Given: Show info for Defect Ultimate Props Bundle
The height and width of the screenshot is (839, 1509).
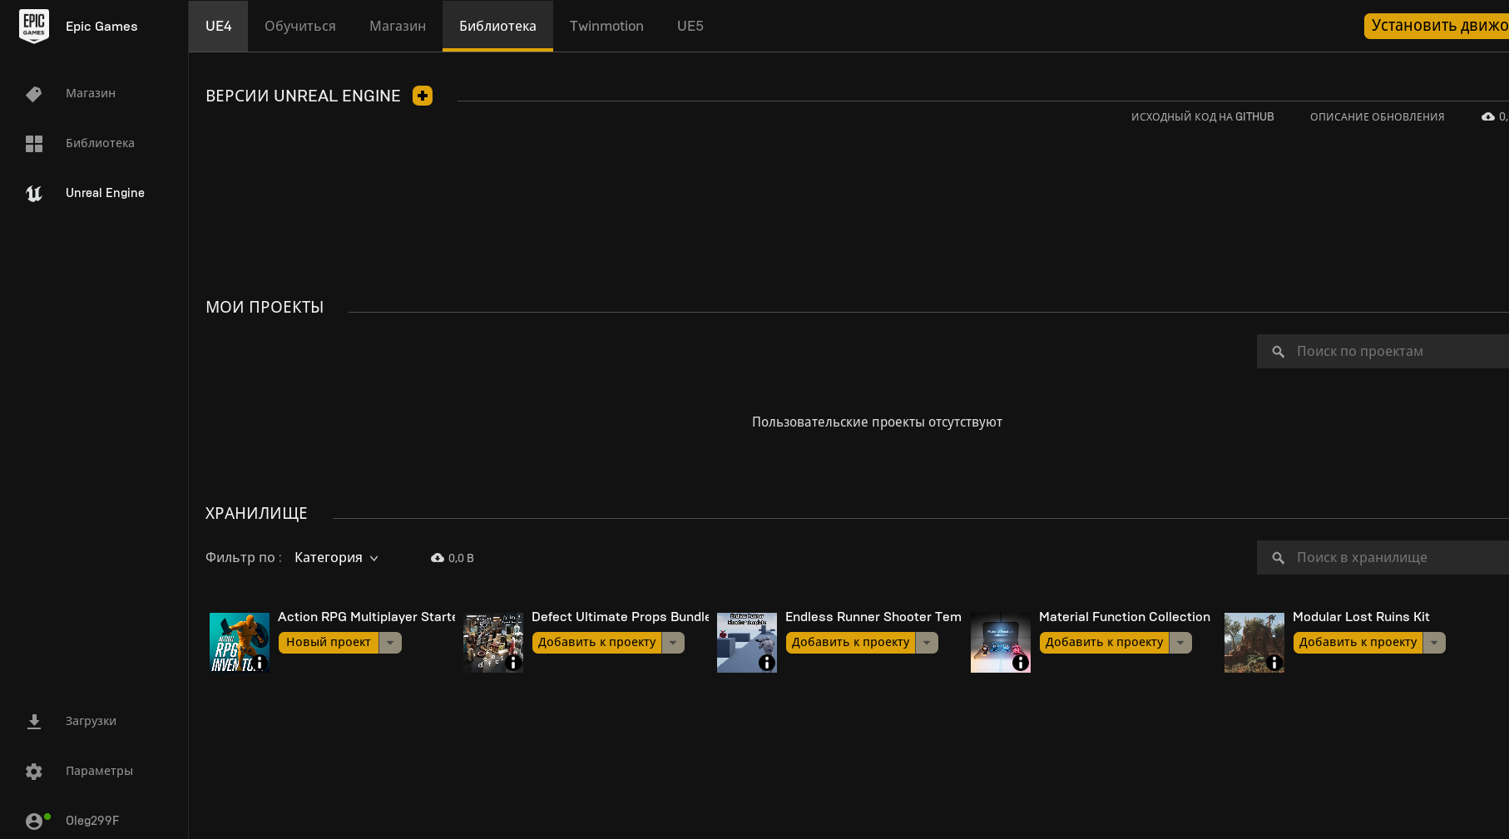Looking at the screenshot, I should pyautogui.click(x=513, y=663).
